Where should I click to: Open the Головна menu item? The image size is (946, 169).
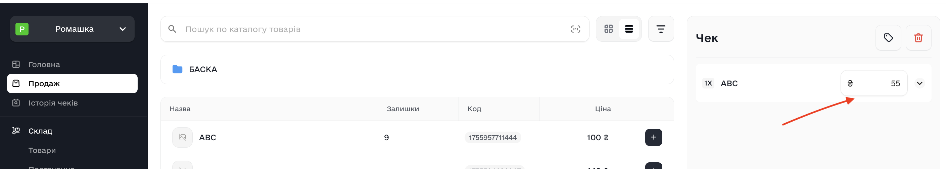44,64
